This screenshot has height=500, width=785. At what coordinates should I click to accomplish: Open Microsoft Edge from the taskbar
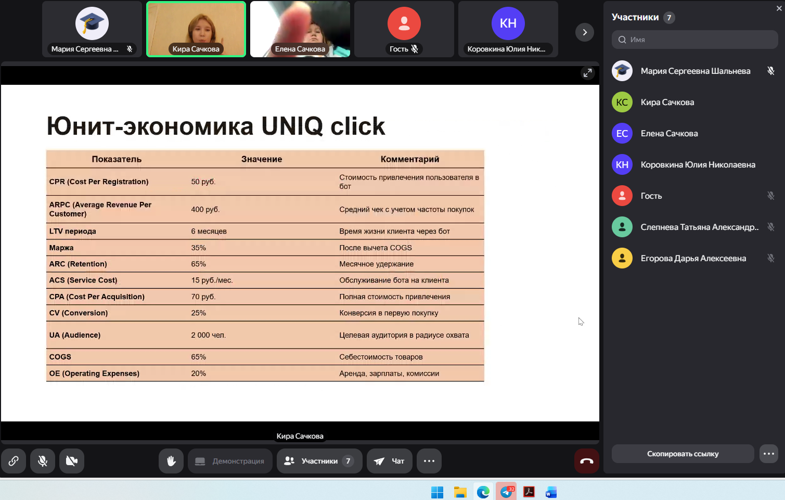coord(483,492)
